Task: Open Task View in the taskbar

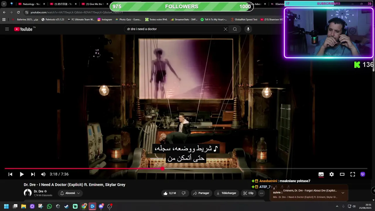Action: pos(15,206)
